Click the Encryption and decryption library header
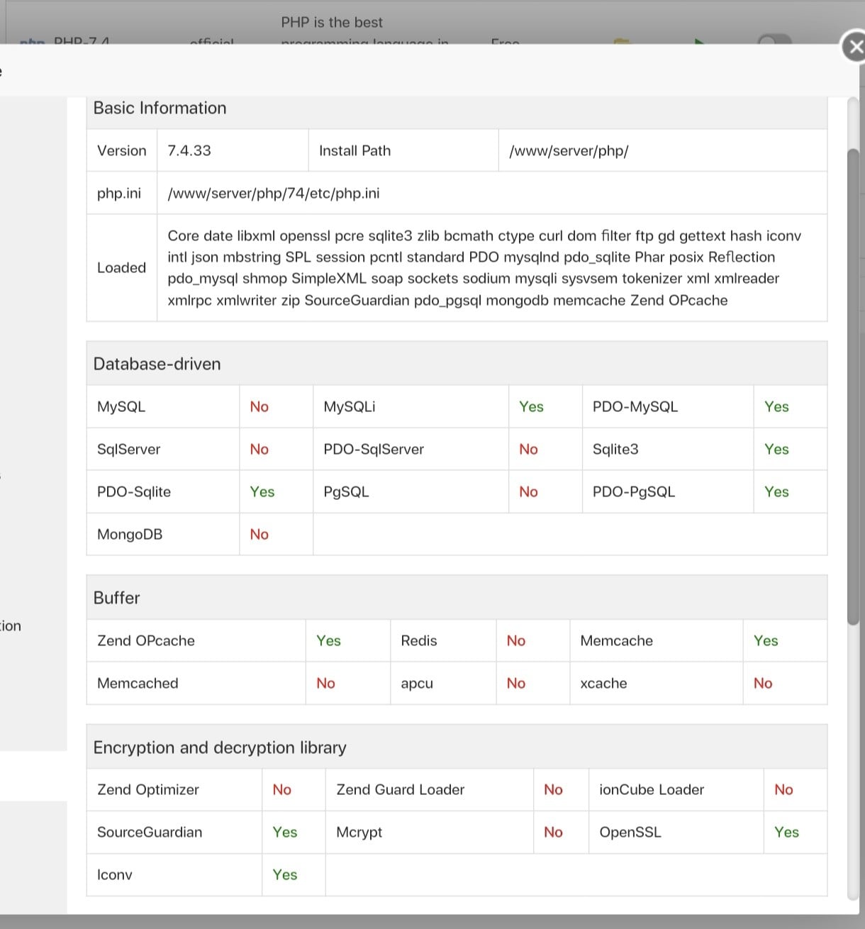The image size is (865, 929). (x=220, y=747)
